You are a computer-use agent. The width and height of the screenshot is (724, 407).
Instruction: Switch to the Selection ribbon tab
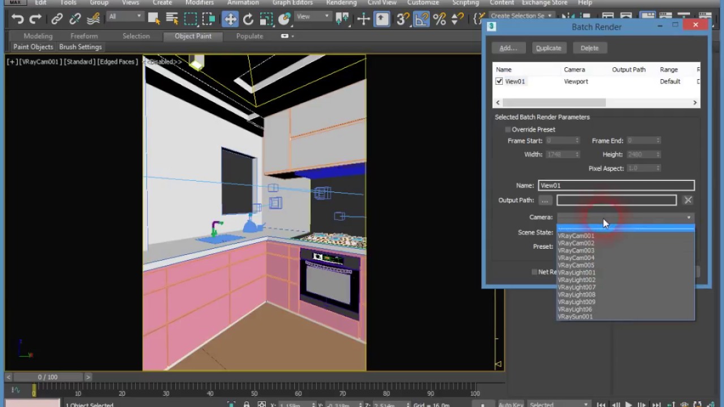(136, 36)
